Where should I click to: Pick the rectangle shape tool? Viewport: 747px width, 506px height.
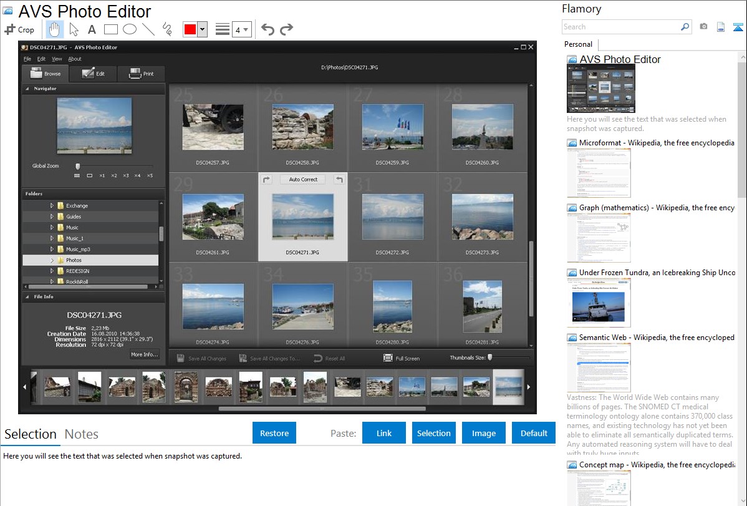[110, 29]
